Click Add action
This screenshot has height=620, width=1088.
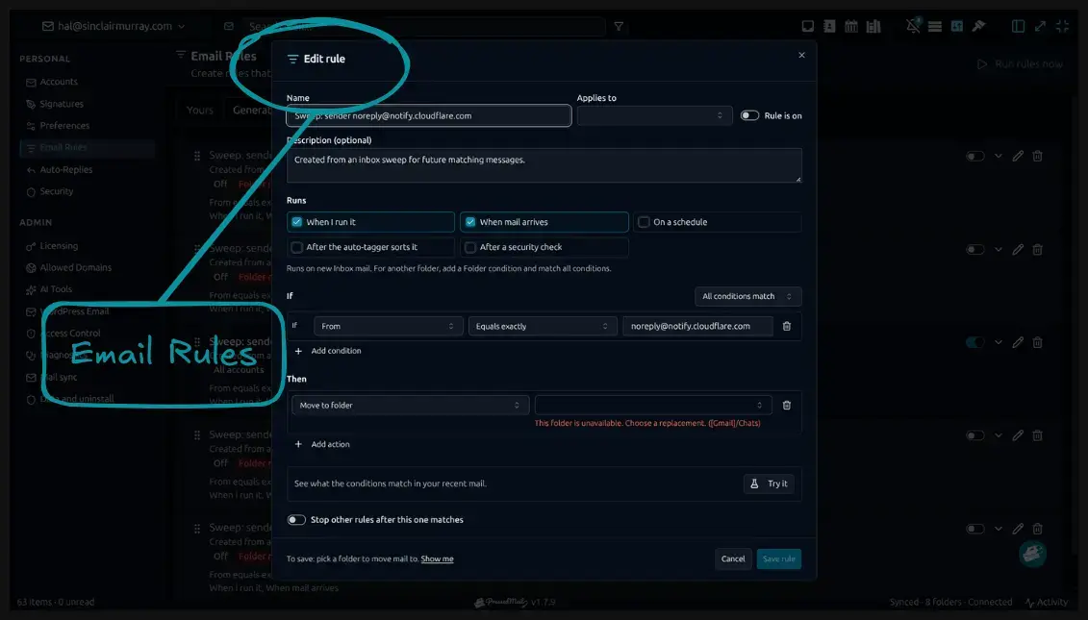[x=322, y=444]
